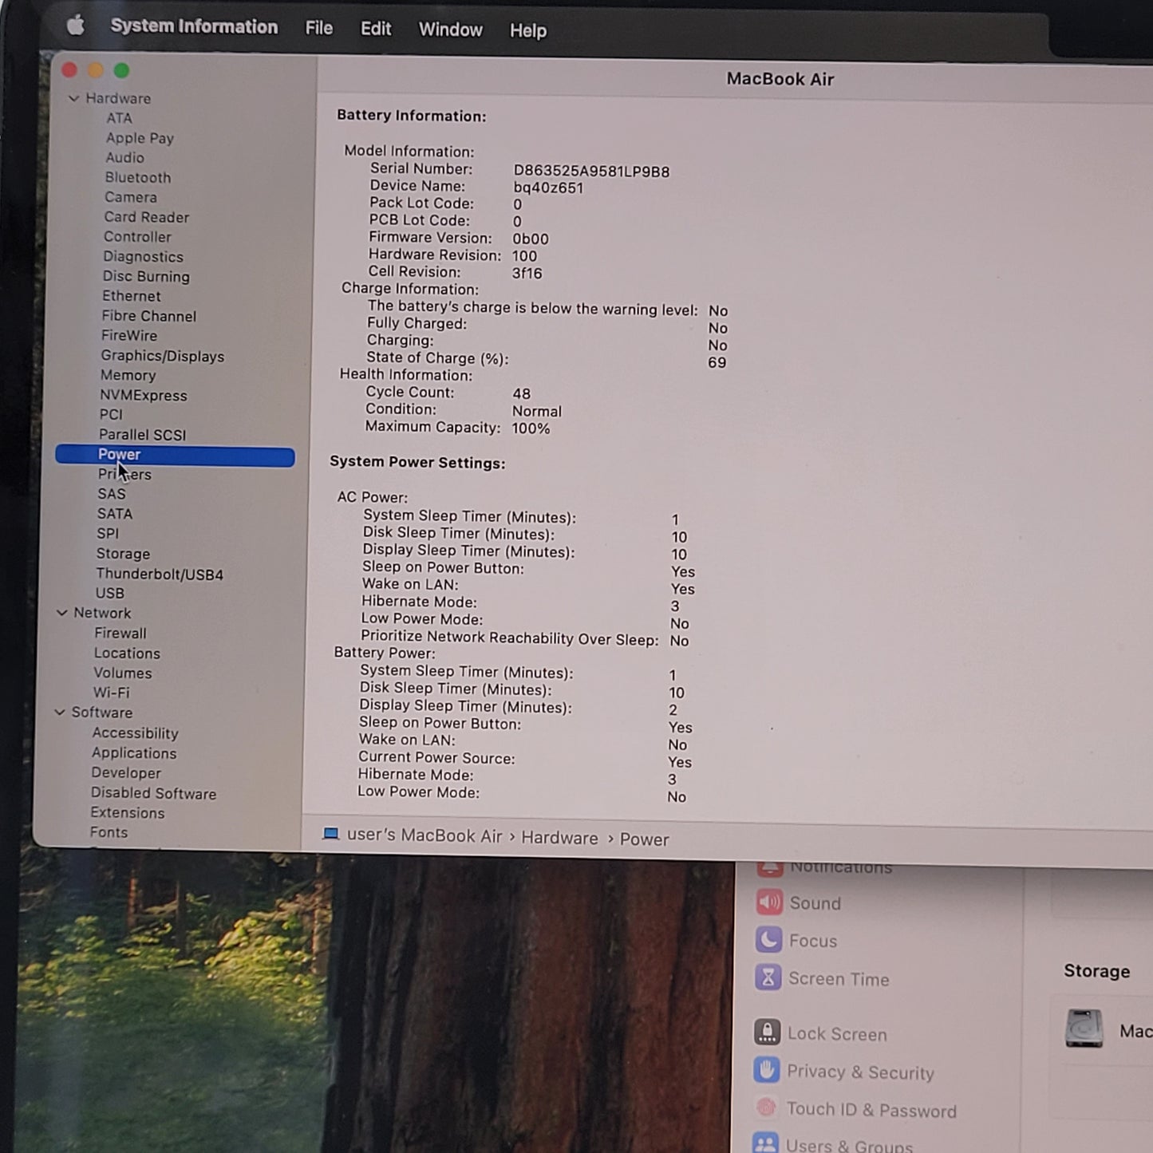Screen dimensions: 1153x1153
Task: Select Disabled Software in the sidebar
Action: 153,794
